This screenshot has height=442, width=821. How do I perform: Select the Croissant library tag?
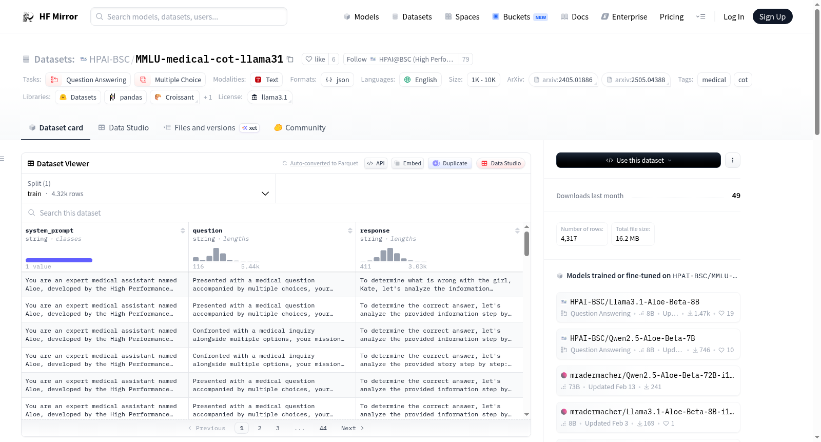click(x=174, y=97)
